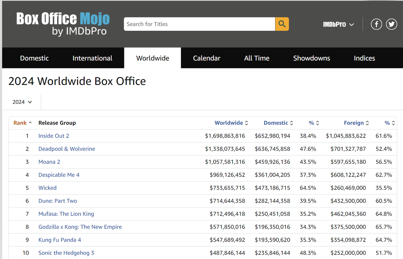Select worldwide gross $969,126,452
The height and width of the screenshot is (259, 403).
tap(228, 175)
